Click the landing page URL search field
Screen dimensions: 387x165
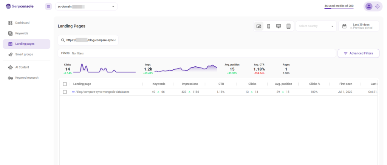pyautogui.click(x=88, y=40)
